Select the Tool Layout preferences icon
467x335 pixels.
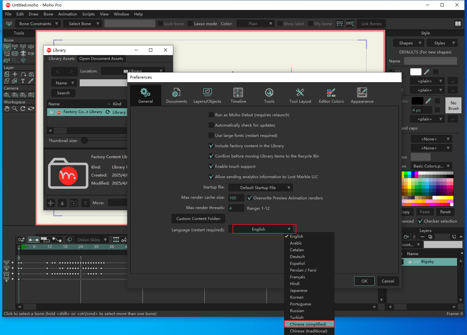(x=300, y=93)
